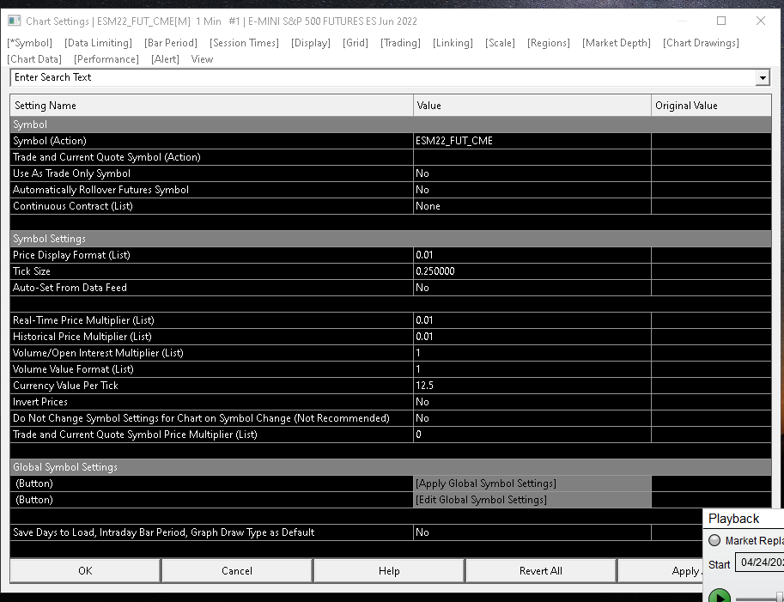
Task: Click the Original Value column header
Action: point(711,106)
